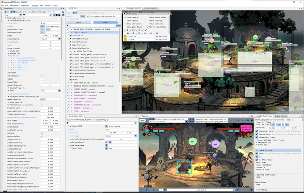Image resolution: width=304 pixels, height=193 pixels.
Task: Open the Feedbacks menu
Action: (25, 6)
